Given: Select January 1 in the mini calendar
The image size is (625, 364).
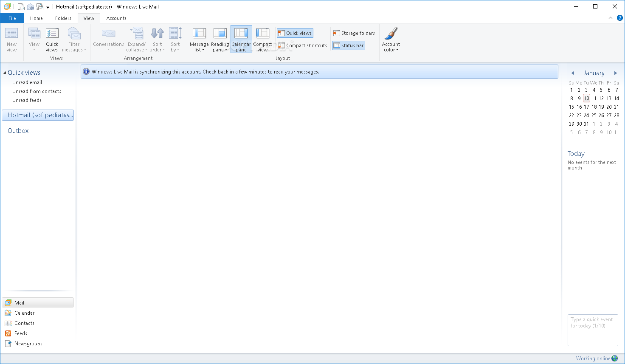Looking at the screenshot, I should (x=572, y=90).
